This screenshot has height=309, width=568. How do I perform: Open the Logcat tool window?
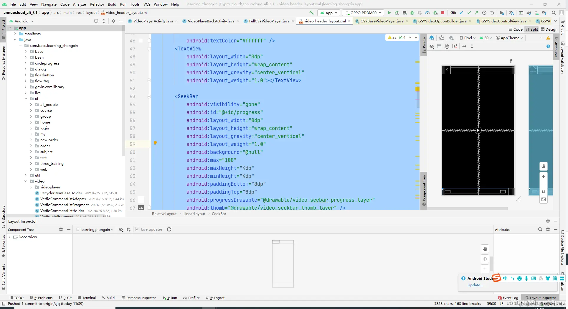(x=215, y=298)
